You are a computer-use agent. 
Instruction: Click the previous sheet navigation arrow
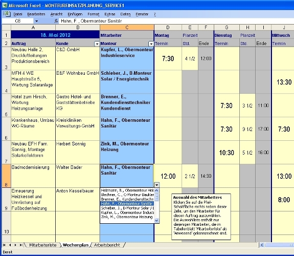10,245
